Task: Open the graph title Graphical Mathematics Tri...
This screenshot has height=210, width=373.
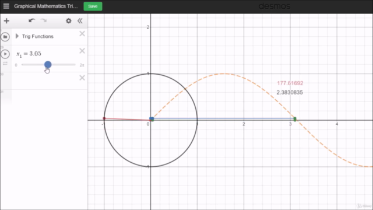Action: [x=46, y=6]
